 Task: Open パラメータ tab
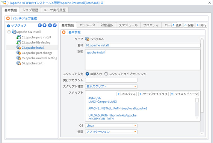pyautogui.click(x=87, y=25)
